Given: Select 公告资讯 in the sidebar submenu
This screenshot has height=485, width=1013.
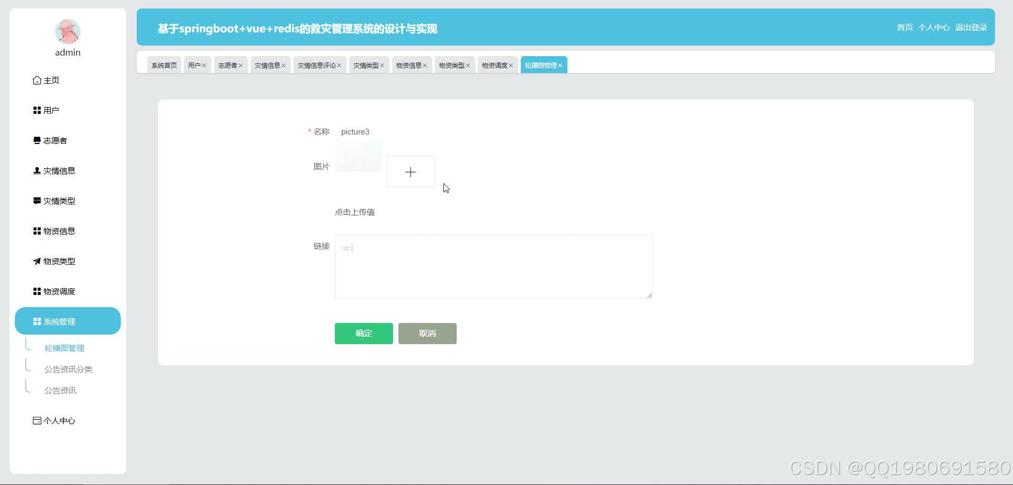Looking at the screenshot, I should (60, 390).
